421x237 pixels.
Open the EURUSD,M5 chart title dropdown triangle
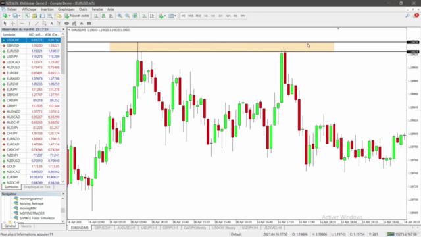(x=69, y=30)
